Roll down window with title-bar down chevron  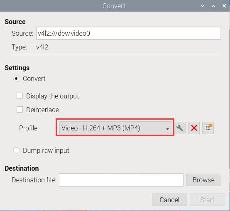(x=203, y=6)
